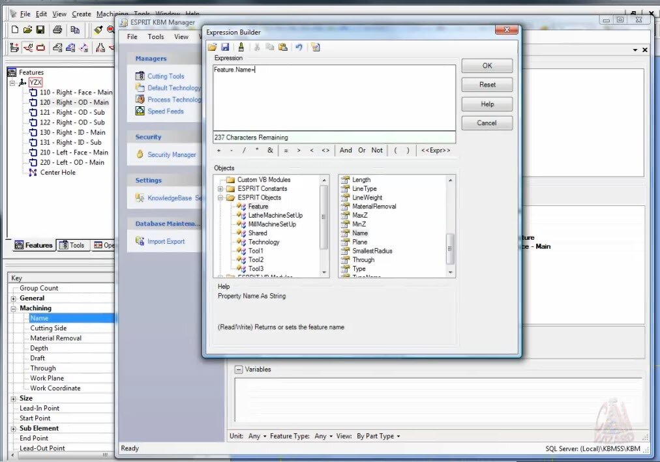Image resolution: width=660 pixels, height=462 pixels.
Task: Open the View By Part Type dropdown
Action: point(378,436)
